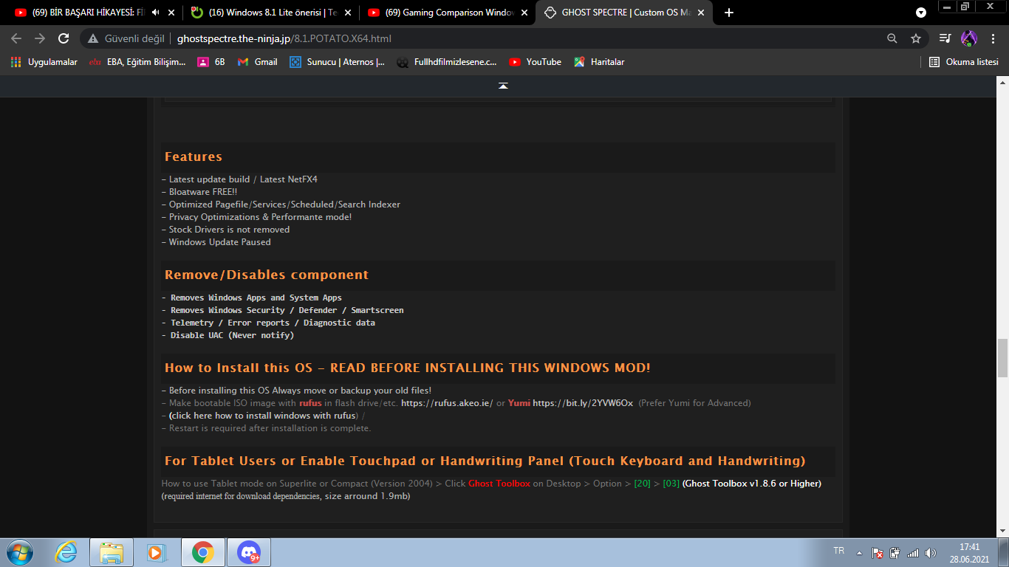
Task: Open the media control playlist icon
Action: 945,38
